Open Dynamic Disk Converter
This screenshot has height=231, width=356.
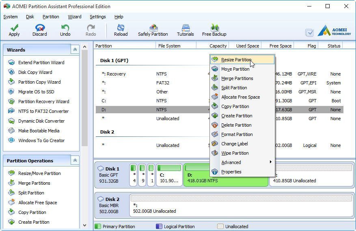pyautogui.click(x=41, y=121)
